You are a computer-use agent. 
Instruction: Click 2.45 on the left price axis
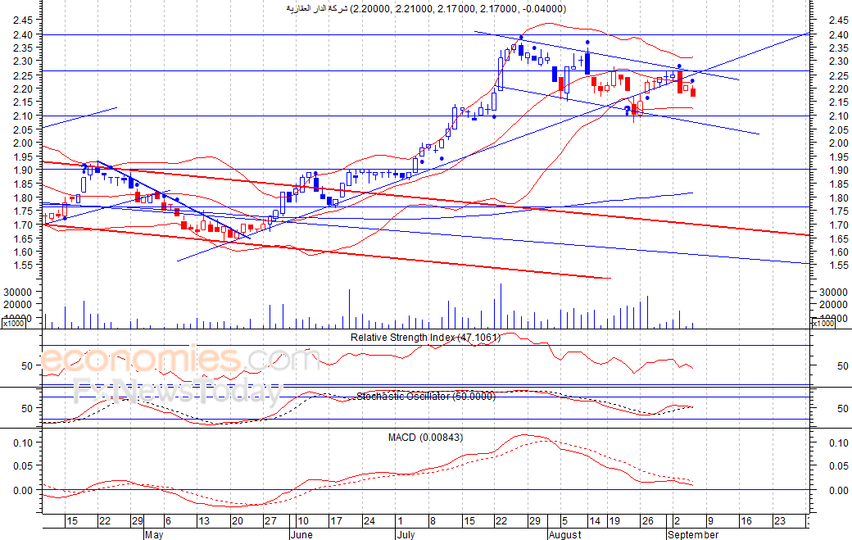[23, 20]
